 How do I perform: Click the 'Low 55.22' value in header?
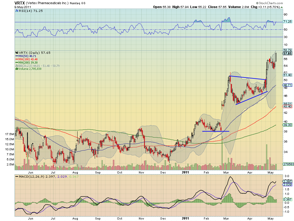click(x=198, y=7)
